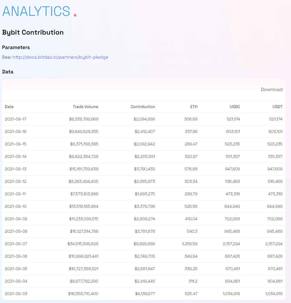Select ETH value 337.96

click(191, 132)
